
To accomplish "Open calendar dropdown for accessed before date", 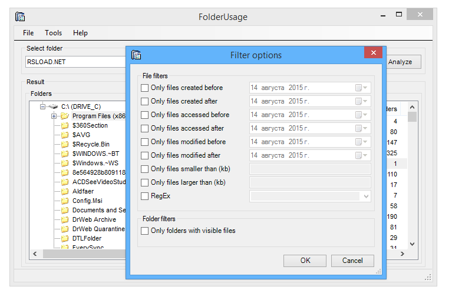I will pyautogui.click(x=361, y=115).
